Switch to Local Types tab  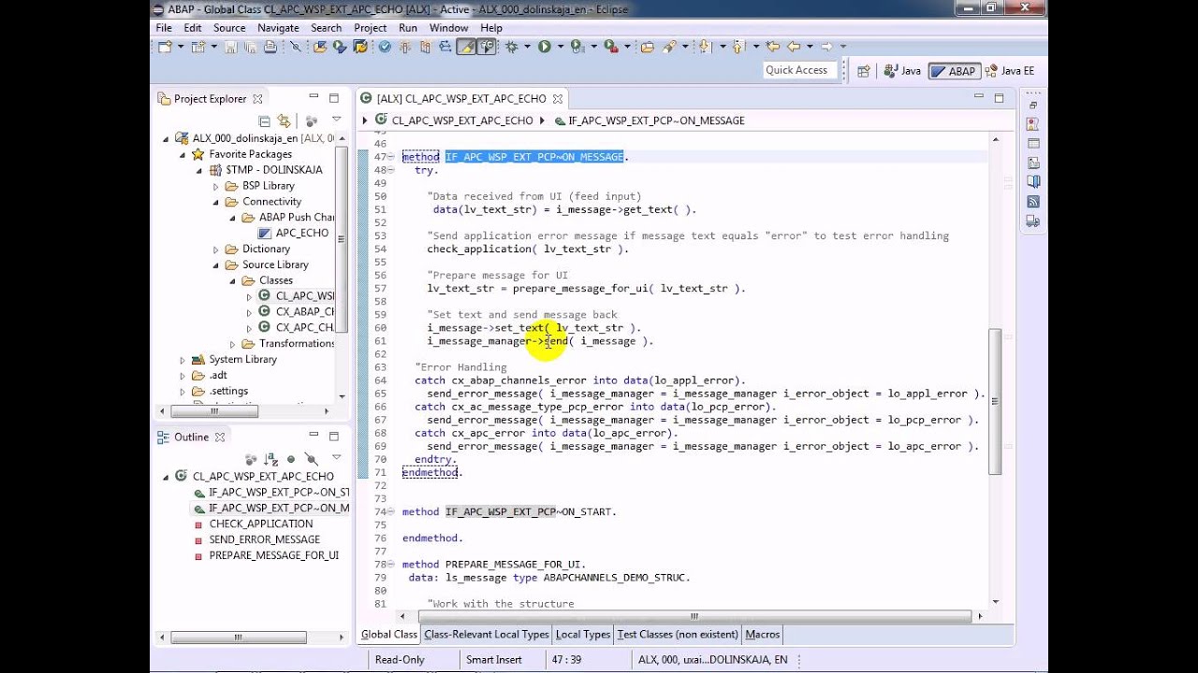(582, 634)
